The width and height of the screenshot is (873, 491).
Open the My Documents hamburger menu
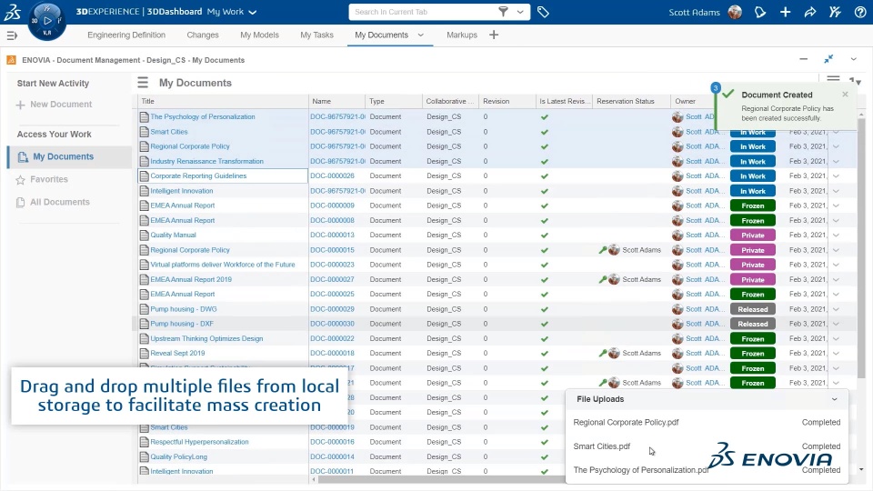tap(143, 83)
